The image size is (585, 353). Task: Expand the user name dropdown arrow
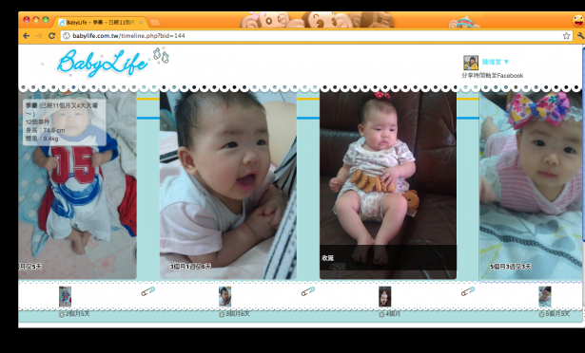point(506,62)
